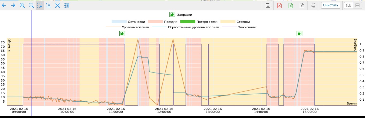Toggle the area selection zoom tool

click(x=40, y=5)
